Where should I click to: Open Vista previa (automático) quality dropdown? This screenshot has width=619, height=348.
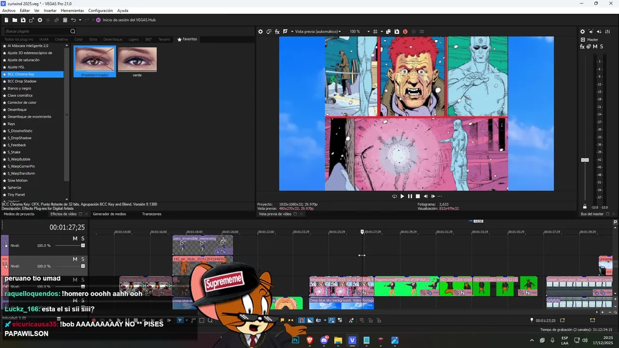[318, 31]
